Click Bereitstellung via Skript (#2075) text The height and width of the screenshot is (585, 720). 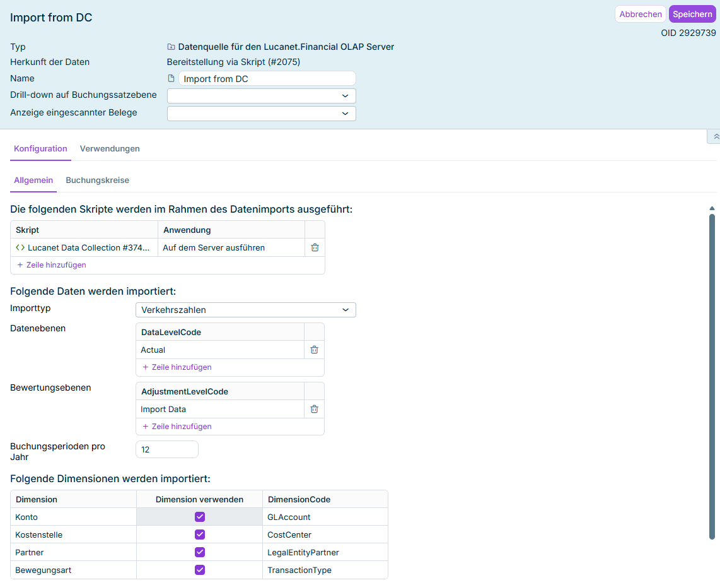[x=233, y=62]
